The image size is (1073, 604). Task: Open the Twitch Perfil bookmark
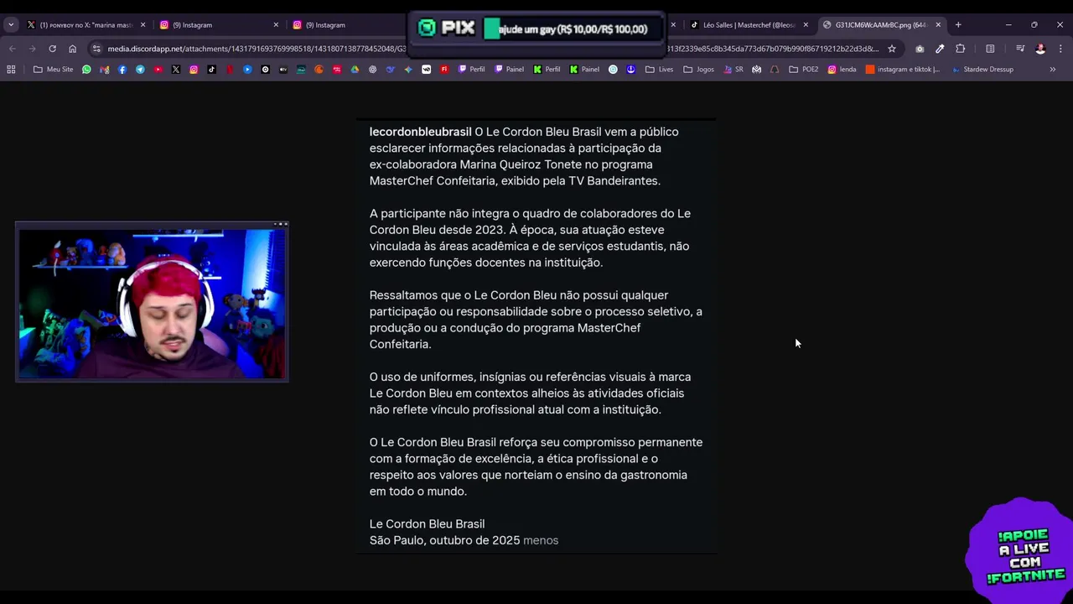pos(472,70)
